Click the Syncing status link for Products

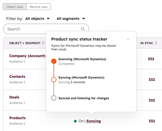(94, 121)
